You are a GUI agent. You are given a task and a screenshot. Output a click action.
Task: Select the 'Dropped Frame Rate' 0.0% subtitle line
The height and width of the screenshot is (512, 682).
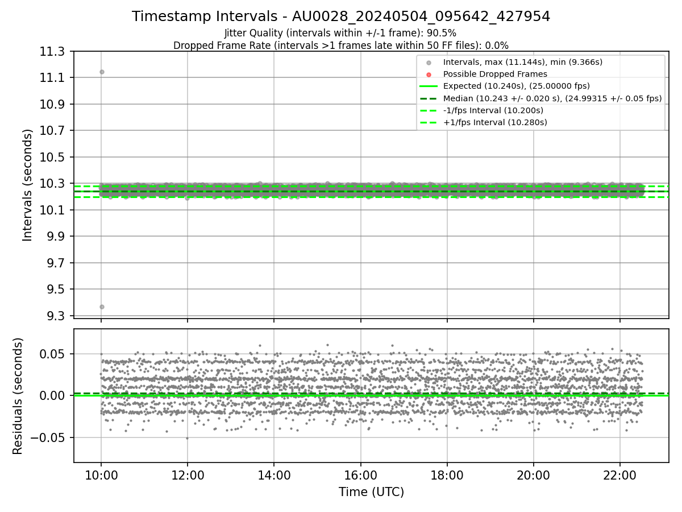341,46
